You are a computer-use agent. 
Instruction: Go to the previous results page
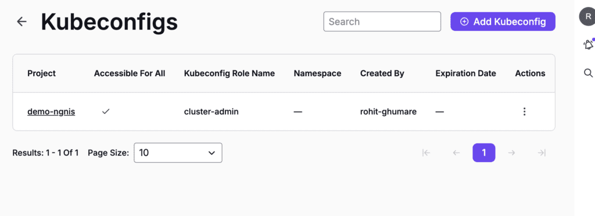point(457,153)
